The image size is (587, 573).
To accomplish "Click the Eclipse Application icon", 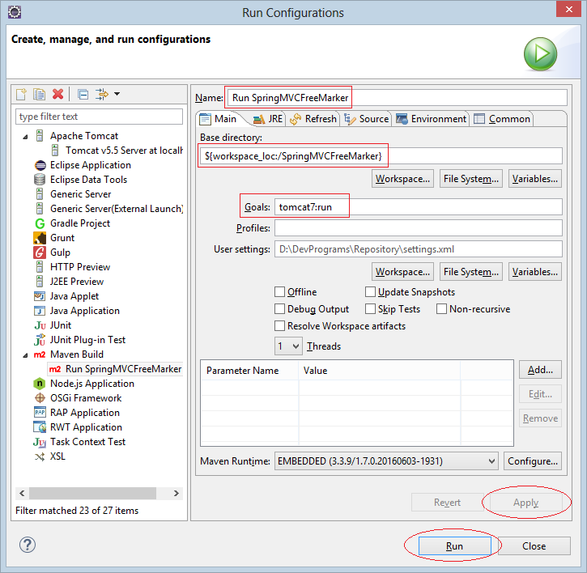I will 40,165.
